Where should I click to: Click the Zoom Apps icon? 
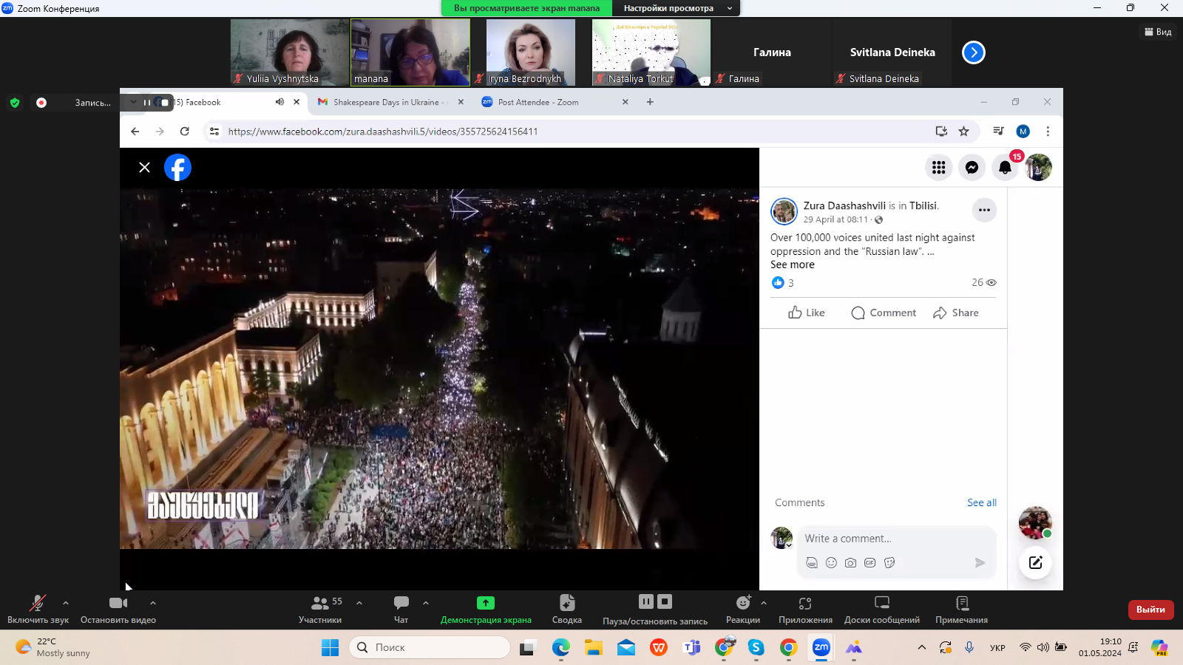805,608
